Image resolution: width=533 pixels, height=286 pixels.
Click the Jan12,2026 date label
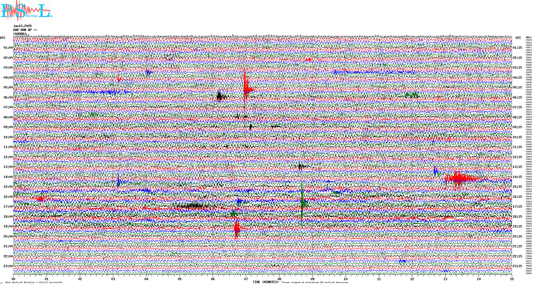pyautogui.click(x=22, y=26)
